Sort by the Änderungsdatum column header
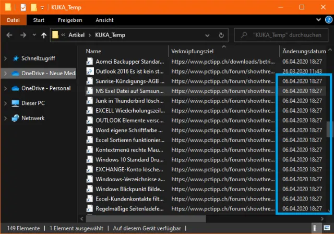The height and width of the screenshot is (234, 334). [303, 51]
